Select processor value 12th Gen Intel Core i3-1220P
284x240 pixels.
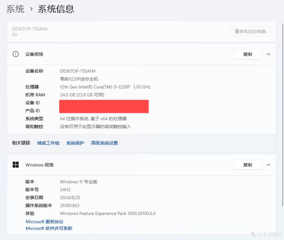coord(105,87)
